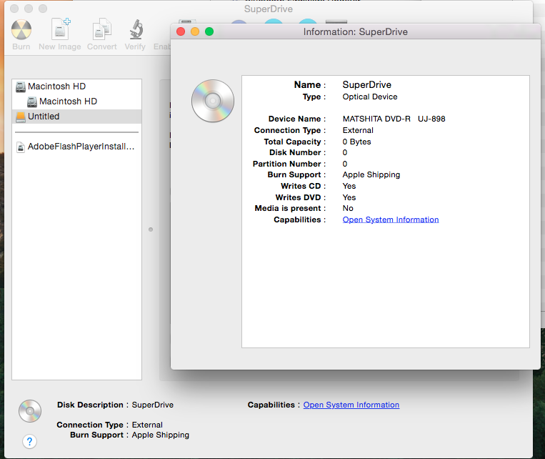Click Apple Shipping in Information window
This screenshot has height=459, width=545.
(x=371, y=174)
